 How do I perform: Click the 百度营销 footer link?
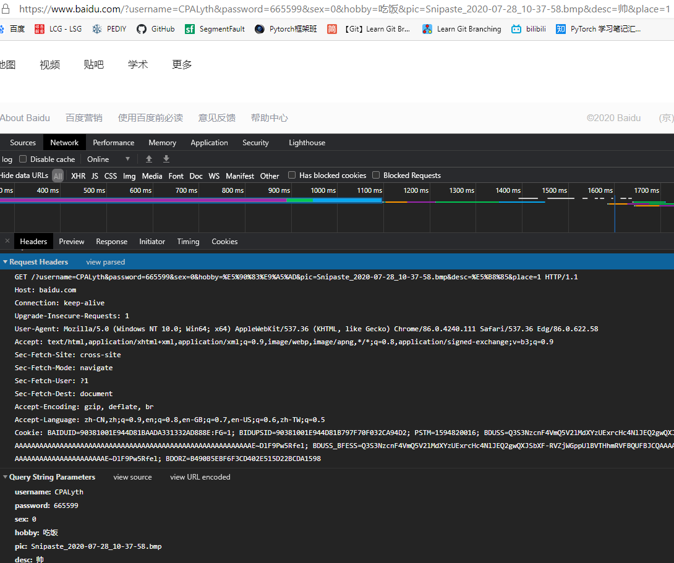(x=84, y=117)
